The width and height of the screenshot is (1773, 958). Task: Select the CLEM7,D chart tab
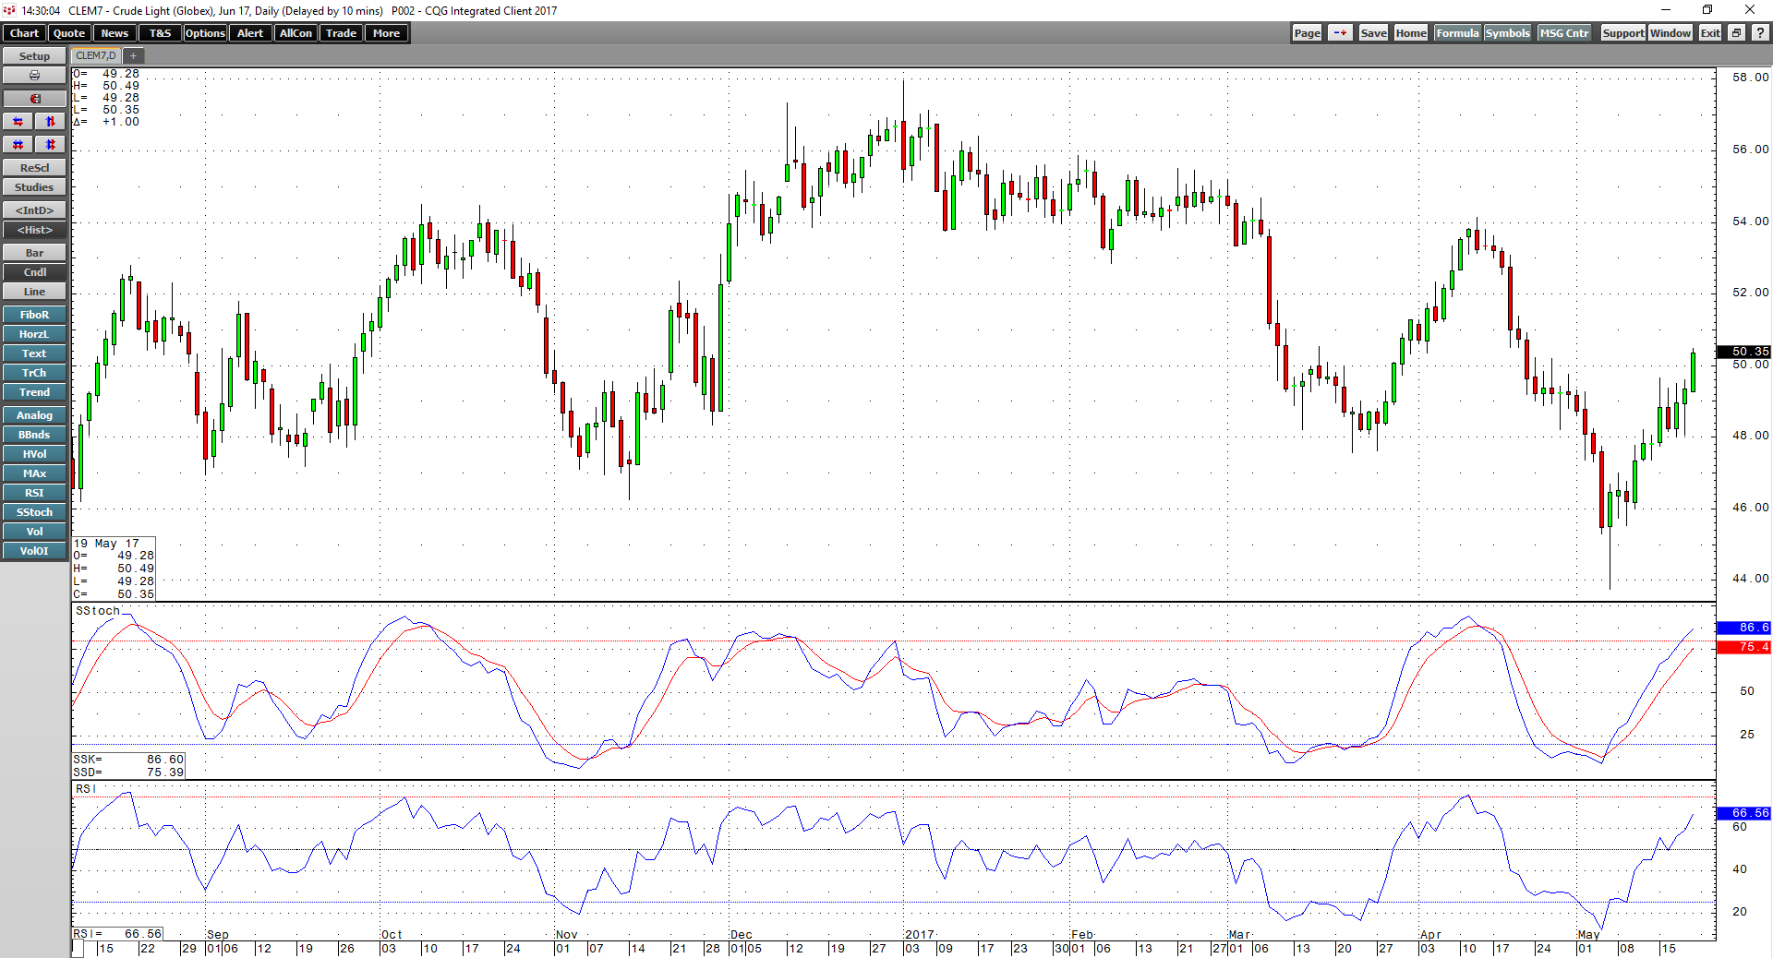pyautogui.click(x=95, y=55)
